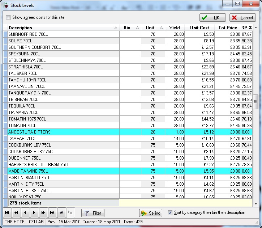Select SOUTHERN COMFORT 70CL row
This screenshot has height=228, width=262.
tap(128, 47)
